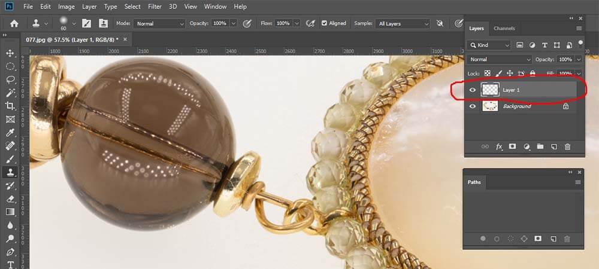Image resolution: width=599 pixels, height=269 pixels.
Task: Select the Dodge tool
Action: click(10, 239)
